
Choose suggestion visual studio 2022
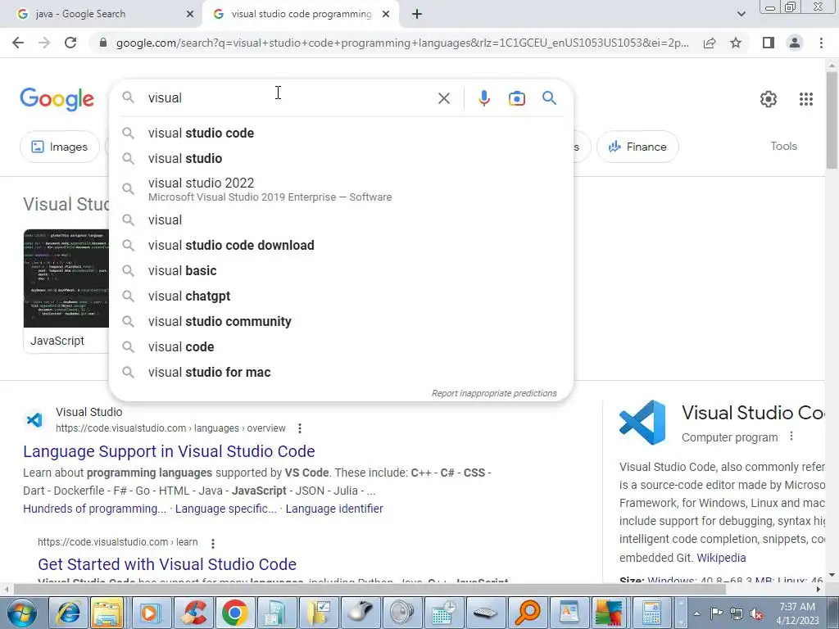(x=342, y=189)
